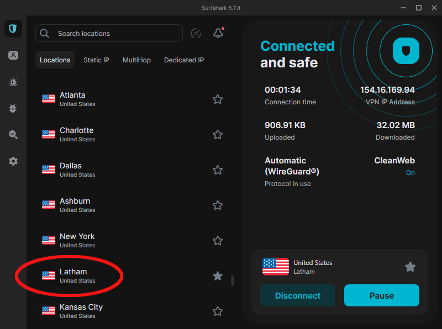Select the Ashburn location

(x=133, y=205)
